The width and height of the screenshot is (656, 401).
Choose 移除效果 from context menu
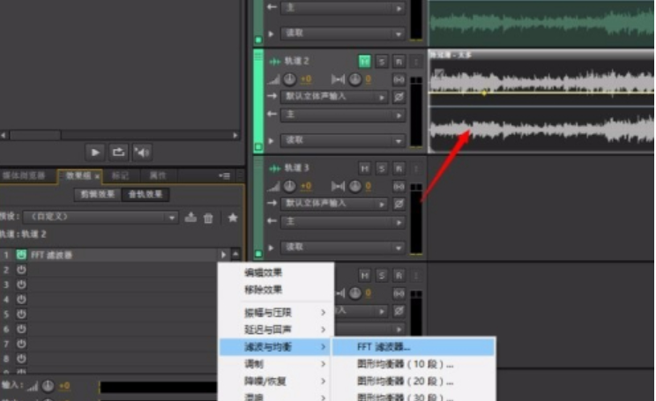click(x=263, y=289)
